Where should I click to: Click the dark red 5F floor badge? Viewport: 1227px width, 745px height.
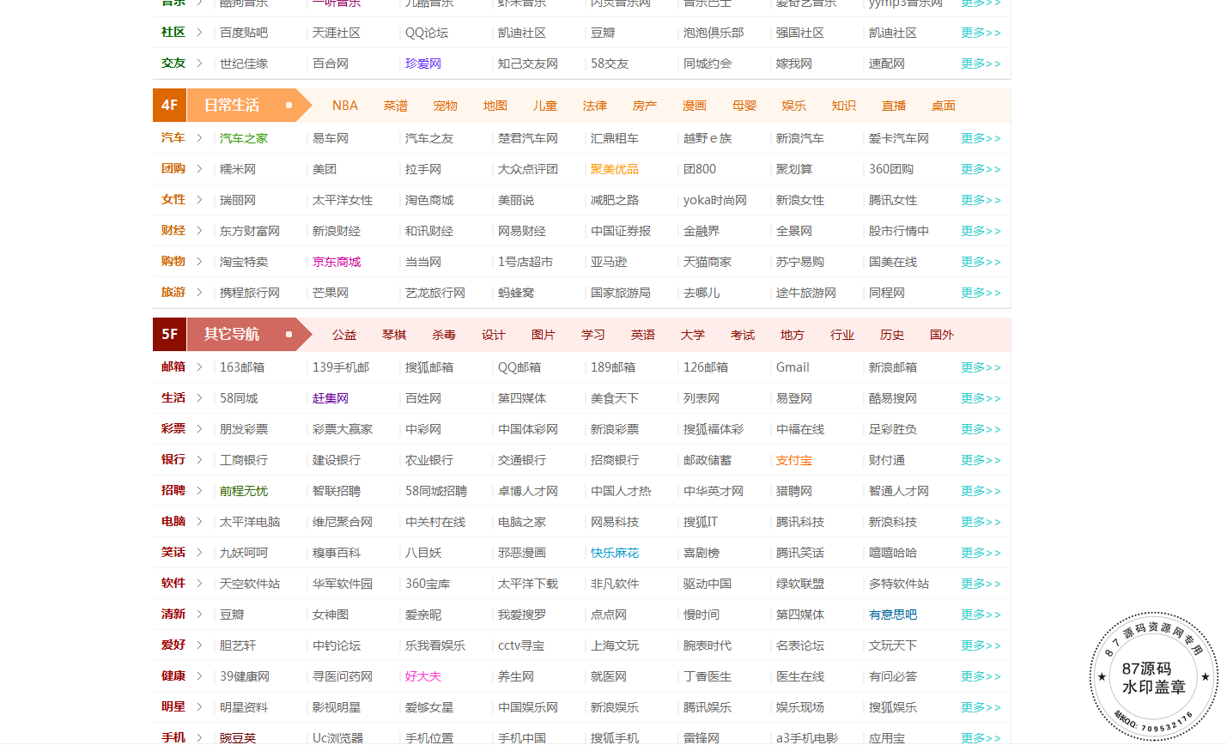[169, 335]
